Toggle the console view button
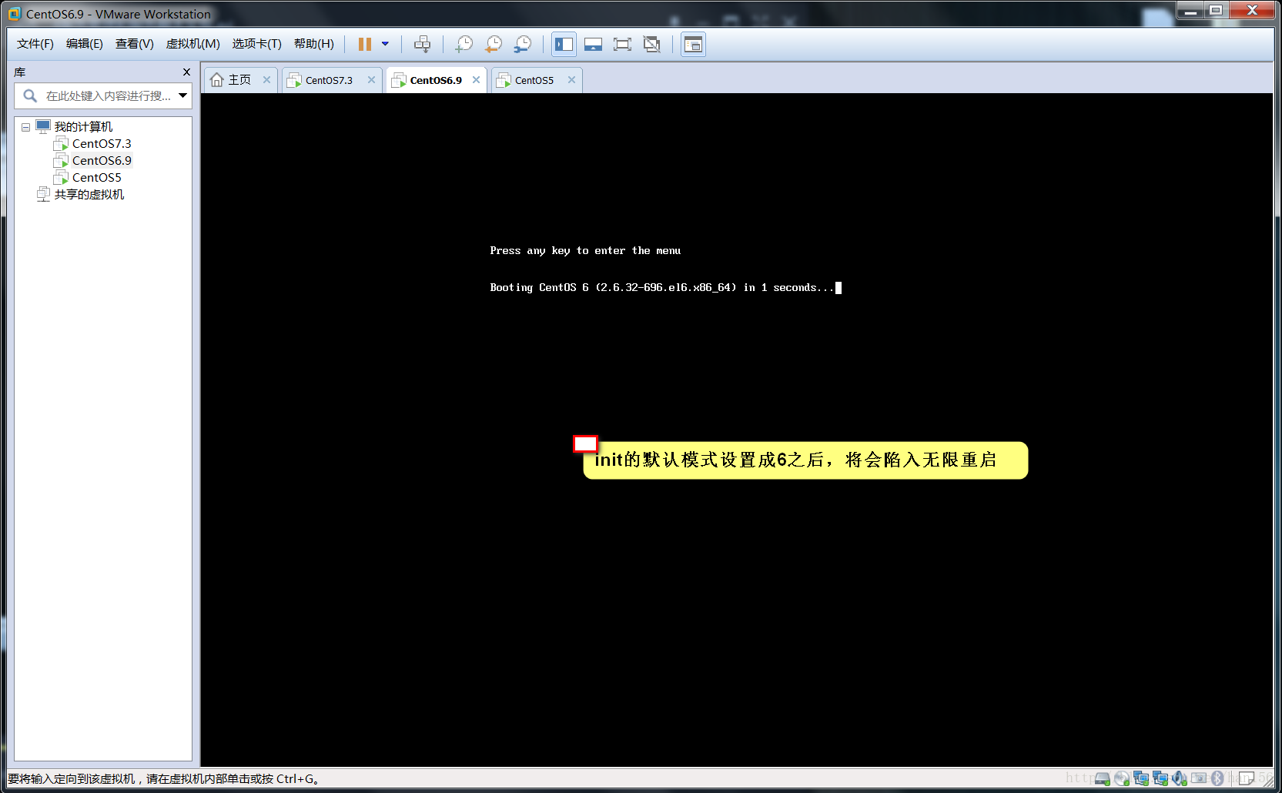This screenshot has height=793, width=1282. pyautogui.click(x=693, y=44)
